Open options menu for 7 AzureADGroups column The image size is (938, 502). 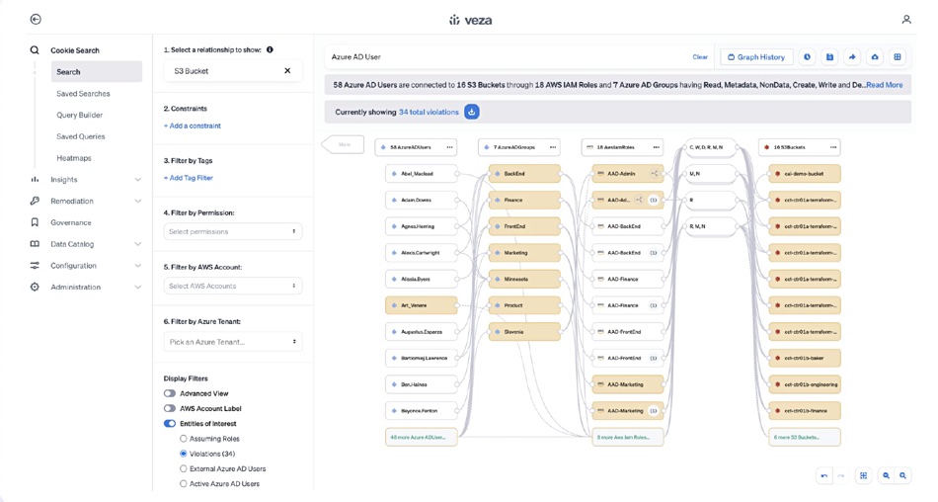(x=553, y=147)
